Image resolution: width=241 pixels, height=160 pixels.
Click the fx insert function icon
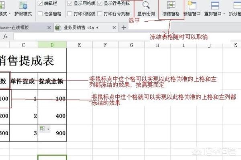pyautogui.click(x=5, y=36)
